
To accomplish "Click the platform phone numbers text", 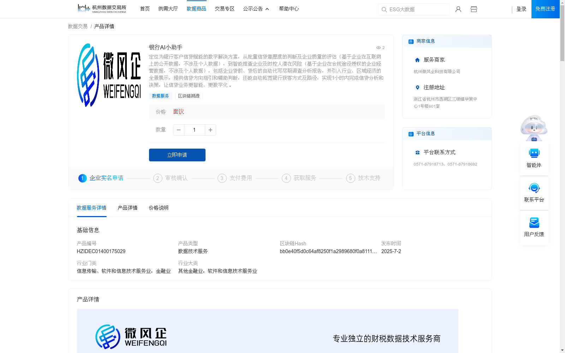I will point(445,164).
